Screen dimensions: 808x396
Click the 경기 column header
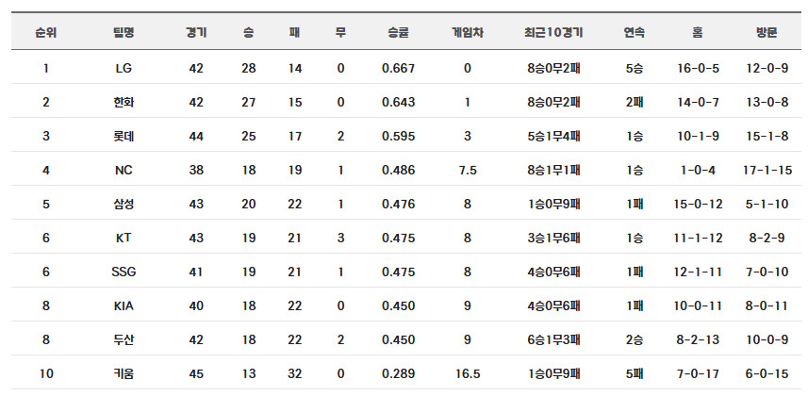(197, 32)
